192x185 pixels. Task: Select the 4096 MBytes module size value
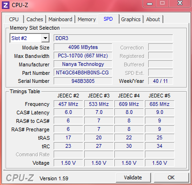tap(83, 47)
